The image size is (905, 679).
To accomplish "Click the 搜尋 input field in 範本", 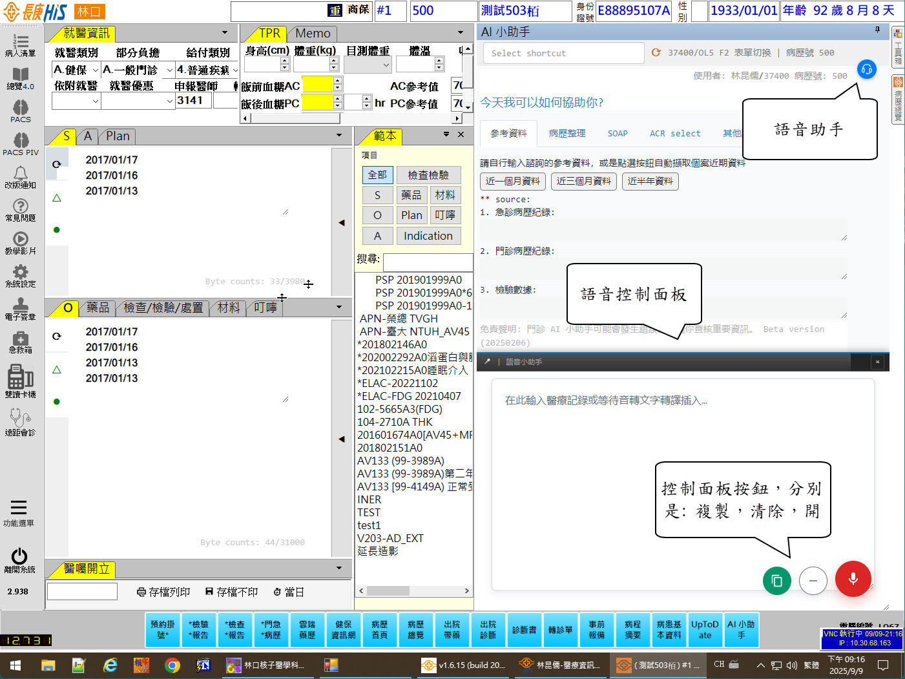I will click(427, 262).
